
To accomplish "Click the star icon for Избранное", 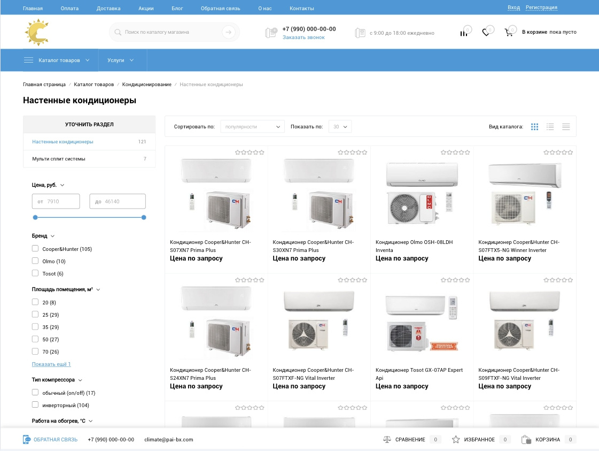I will 456,440.
